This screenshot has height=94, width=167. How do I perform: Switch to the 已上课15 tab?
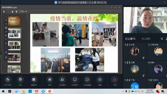point(130,39)
